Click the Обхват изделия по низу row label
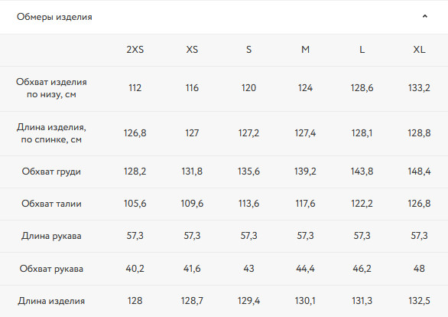The width and height of the screenshot is (448, 317). (51, 88)
